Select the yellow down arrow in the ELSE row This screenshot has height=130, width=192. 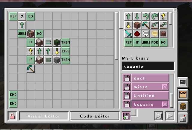click(57, 51)
